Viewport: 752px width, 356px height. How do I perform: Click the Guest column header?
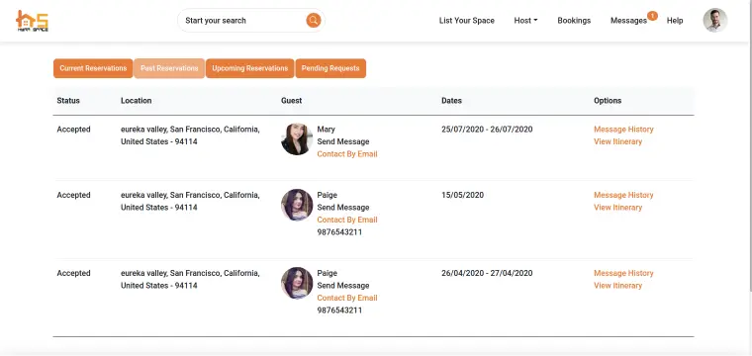292,101
